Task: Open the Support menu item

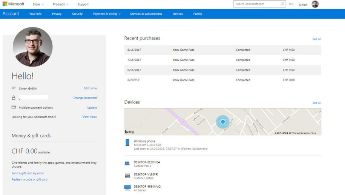Action: 83,4
